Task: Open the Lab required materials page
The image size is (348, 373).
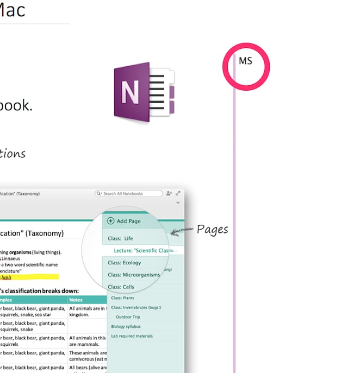Action: pos(132,336)
